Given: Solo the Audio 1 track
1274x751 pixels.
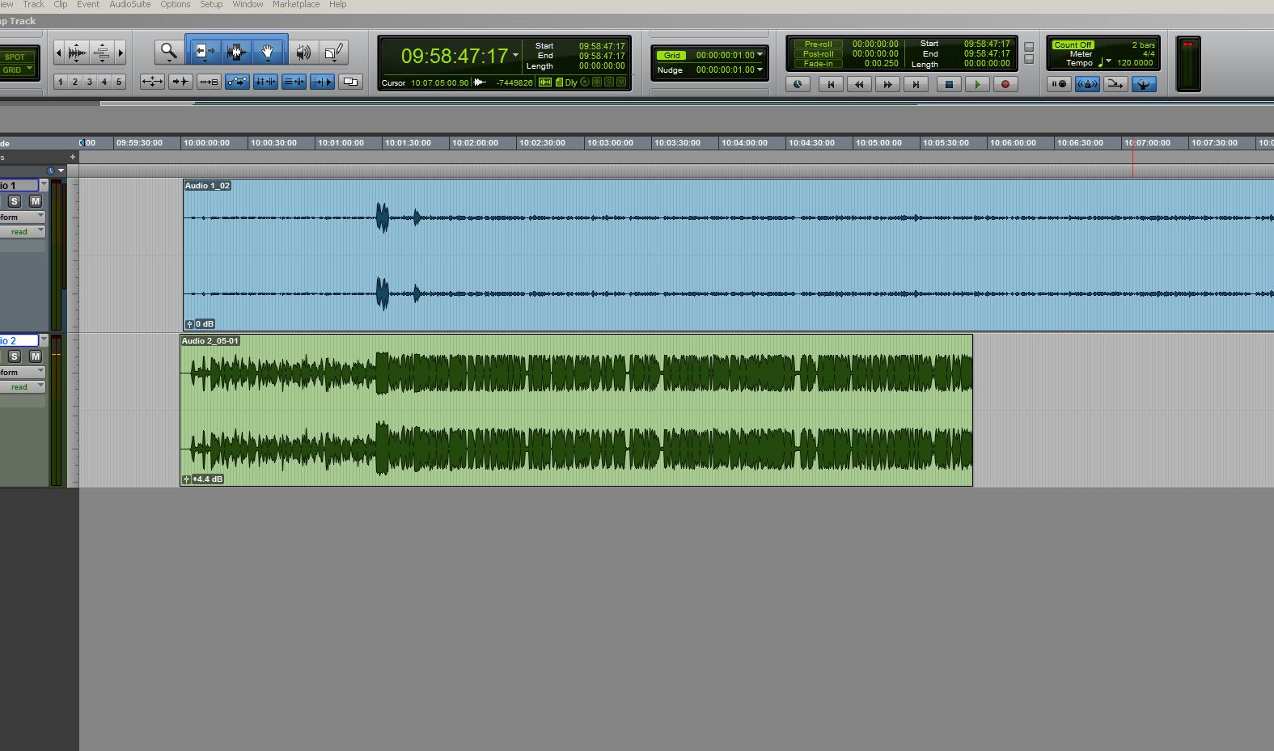Looking at the screenshot, I should click(15, 201).
